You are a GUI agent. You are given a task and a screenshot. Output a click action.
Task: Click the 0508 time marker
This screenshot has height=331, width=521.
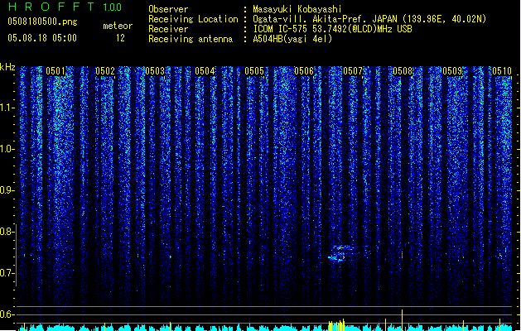click(x=403, y=71)
